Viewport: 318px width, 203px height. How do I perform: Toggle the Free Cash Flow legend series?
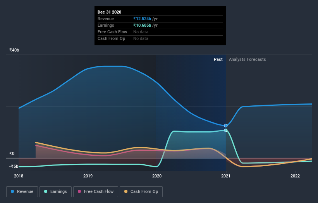(96, 192)
